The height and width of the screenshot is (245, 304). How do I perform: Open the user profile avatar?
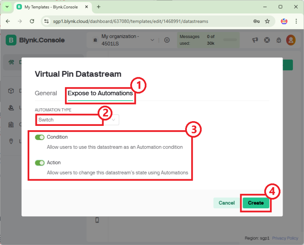pos(291,40)
